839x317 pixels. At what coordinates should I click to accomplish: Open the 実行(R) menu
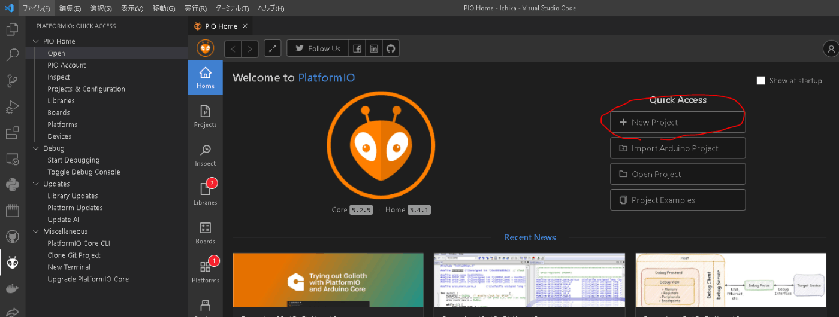(x=195, y=8)
